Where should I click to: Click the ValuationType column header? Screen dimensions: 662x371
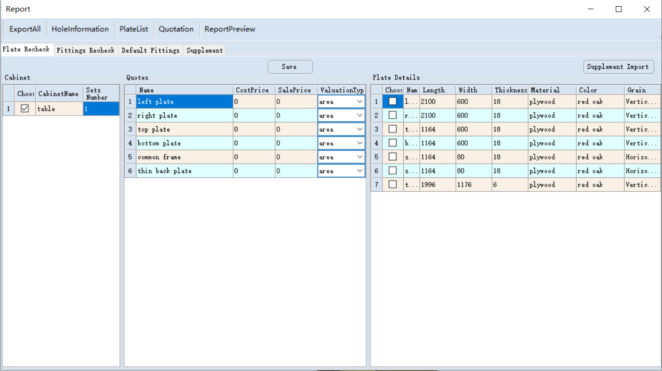coord(341,90)
